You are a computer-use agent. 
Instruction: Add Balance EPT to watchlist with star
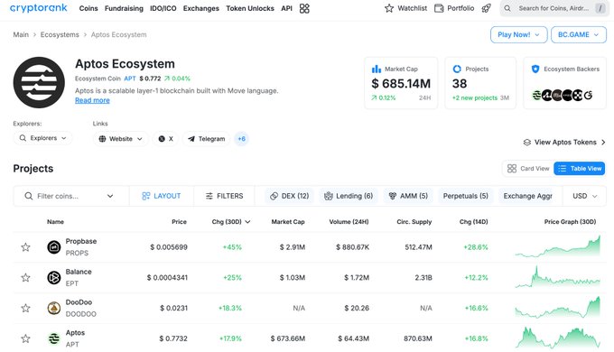[25, 278]
